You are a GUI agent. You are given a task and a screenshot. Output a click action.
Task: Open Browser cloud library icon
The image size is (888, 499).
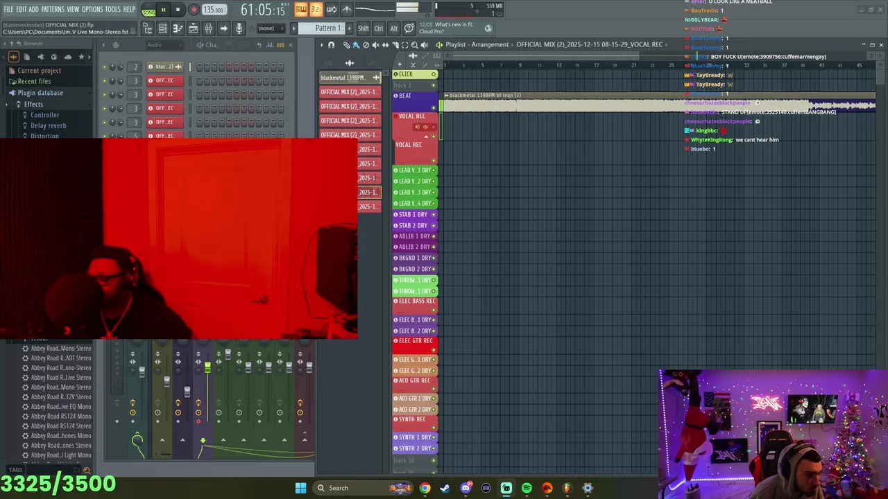click(x=68, y=57)
